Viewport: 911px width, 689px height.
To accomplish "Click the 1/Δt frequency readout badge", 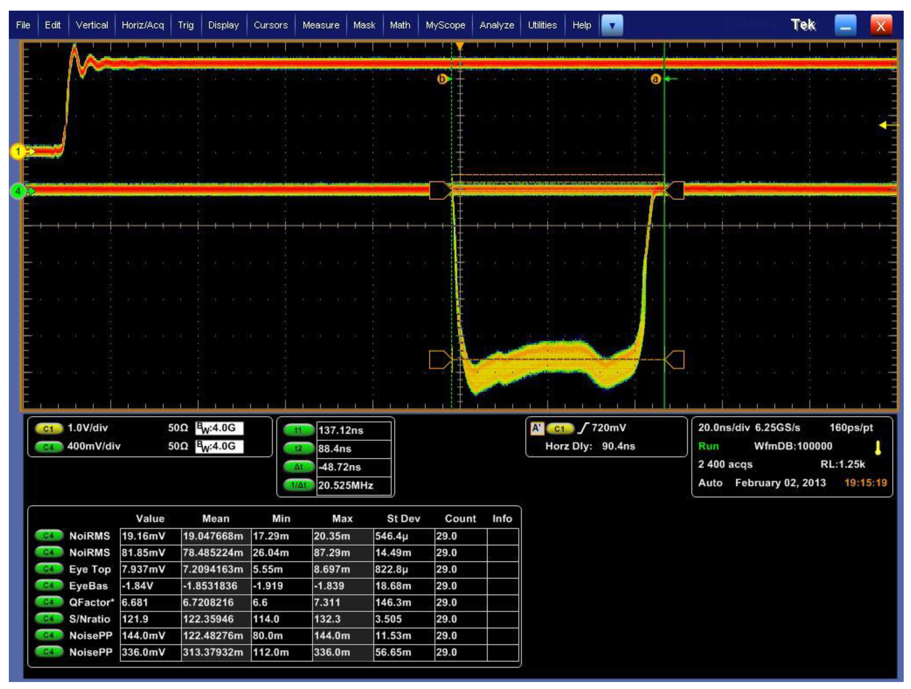I will pyautogui.click(x=298, y=485).
